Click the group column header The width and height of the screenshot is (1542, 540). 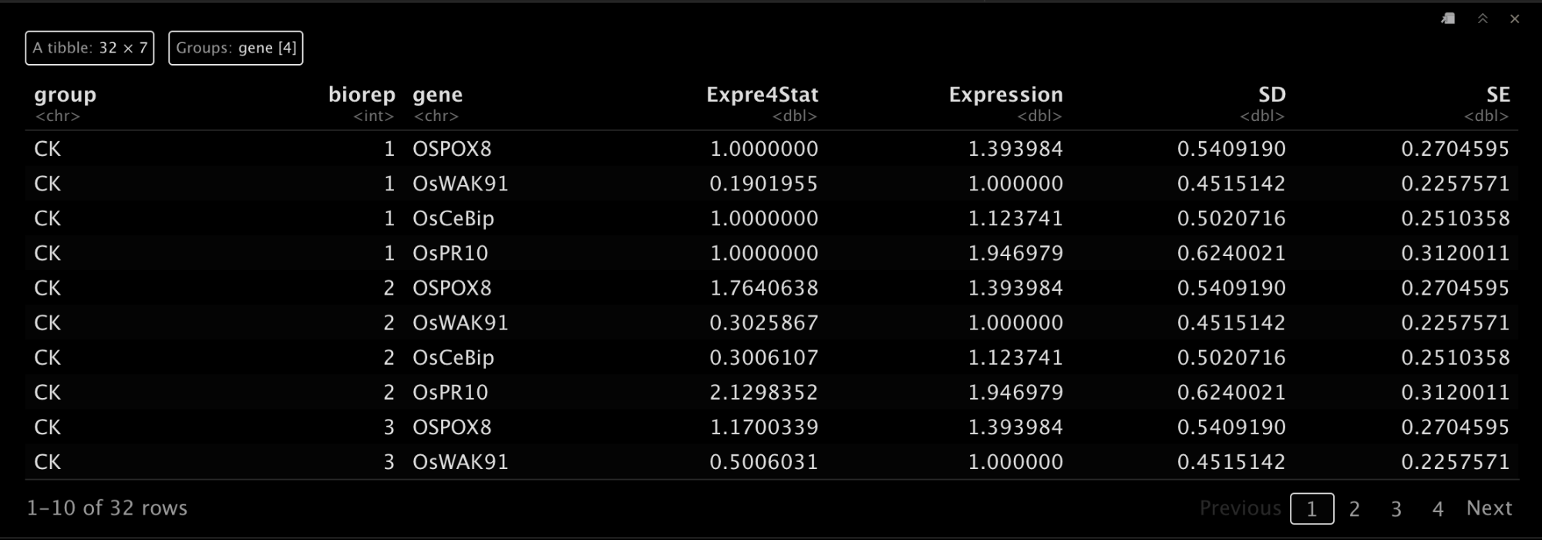click(66, 95)
